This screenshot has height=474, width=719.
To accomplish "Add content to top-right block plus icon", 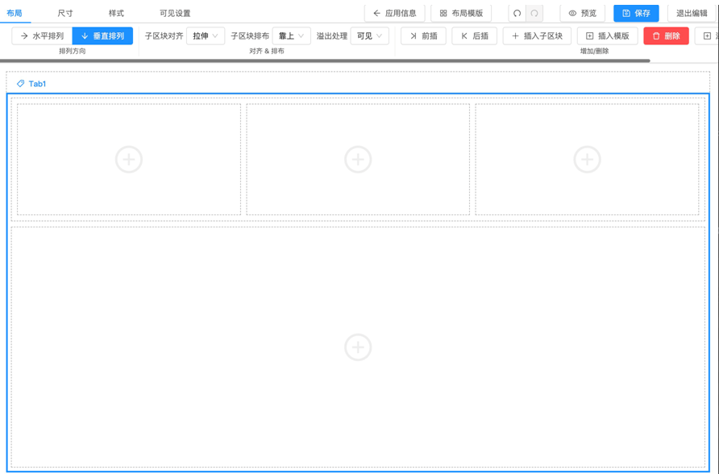I will (x=588, y=160).
